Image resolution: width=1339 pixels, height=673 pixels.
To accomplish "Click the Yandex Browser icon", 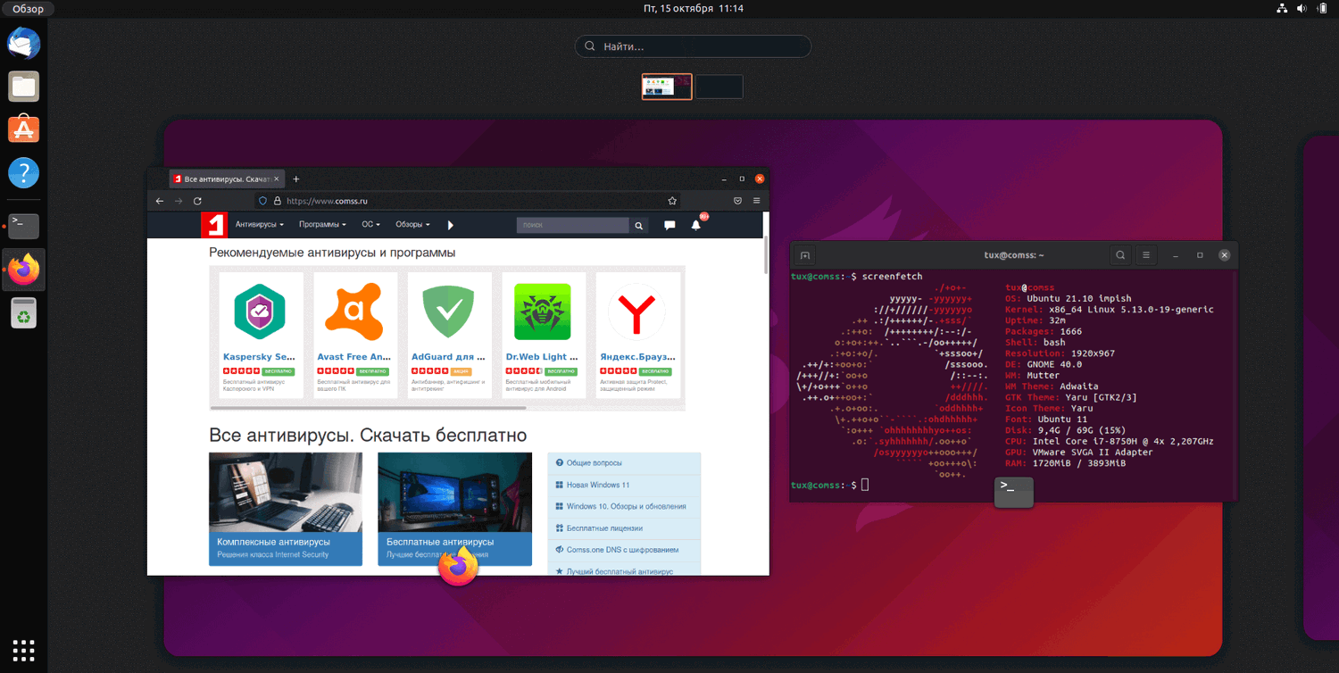I will coord(637,312).
